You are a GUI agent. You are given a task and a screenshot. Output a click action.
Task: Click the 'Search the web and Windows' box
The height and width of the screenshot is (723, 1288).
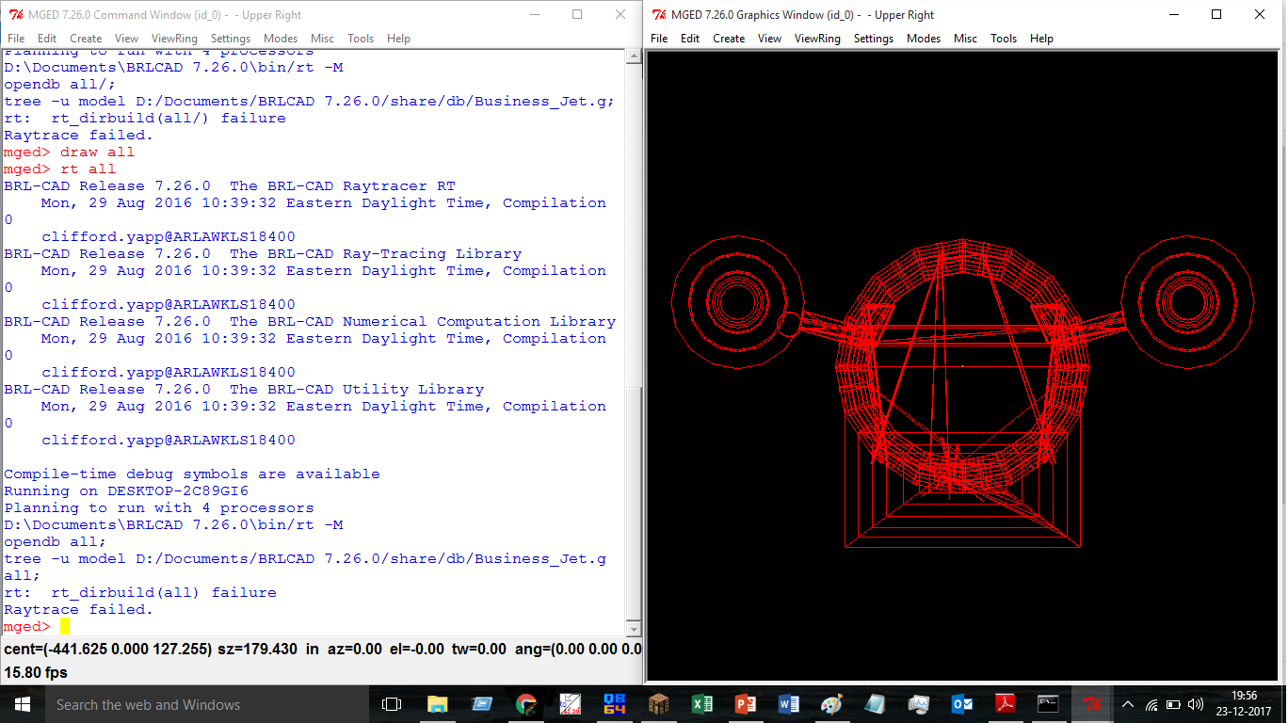point(207,704)
